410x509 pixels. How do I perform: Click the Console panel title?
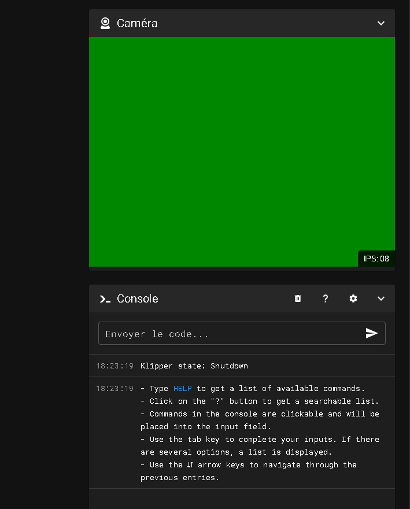pos(137,298)
